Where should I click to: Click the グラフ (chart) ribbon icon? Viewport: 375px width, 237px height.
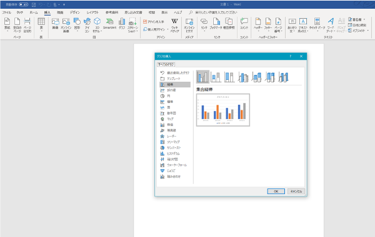click(x=122, y=24)
